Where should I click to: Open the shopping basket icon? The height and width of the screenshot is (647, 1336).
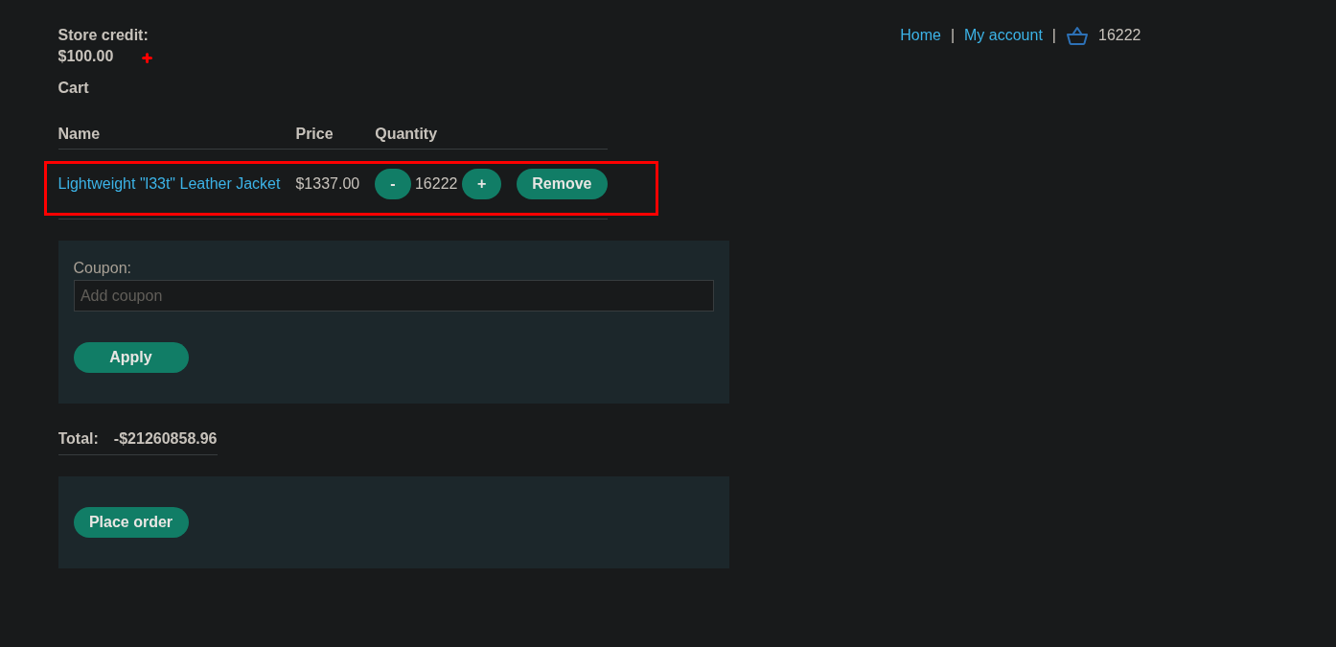pyautogui.click(x=1076, y=35)
